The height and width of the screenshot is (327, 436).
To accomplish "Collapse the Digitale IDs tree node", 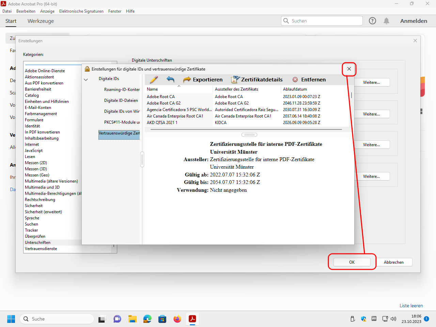I will [86, 79].
